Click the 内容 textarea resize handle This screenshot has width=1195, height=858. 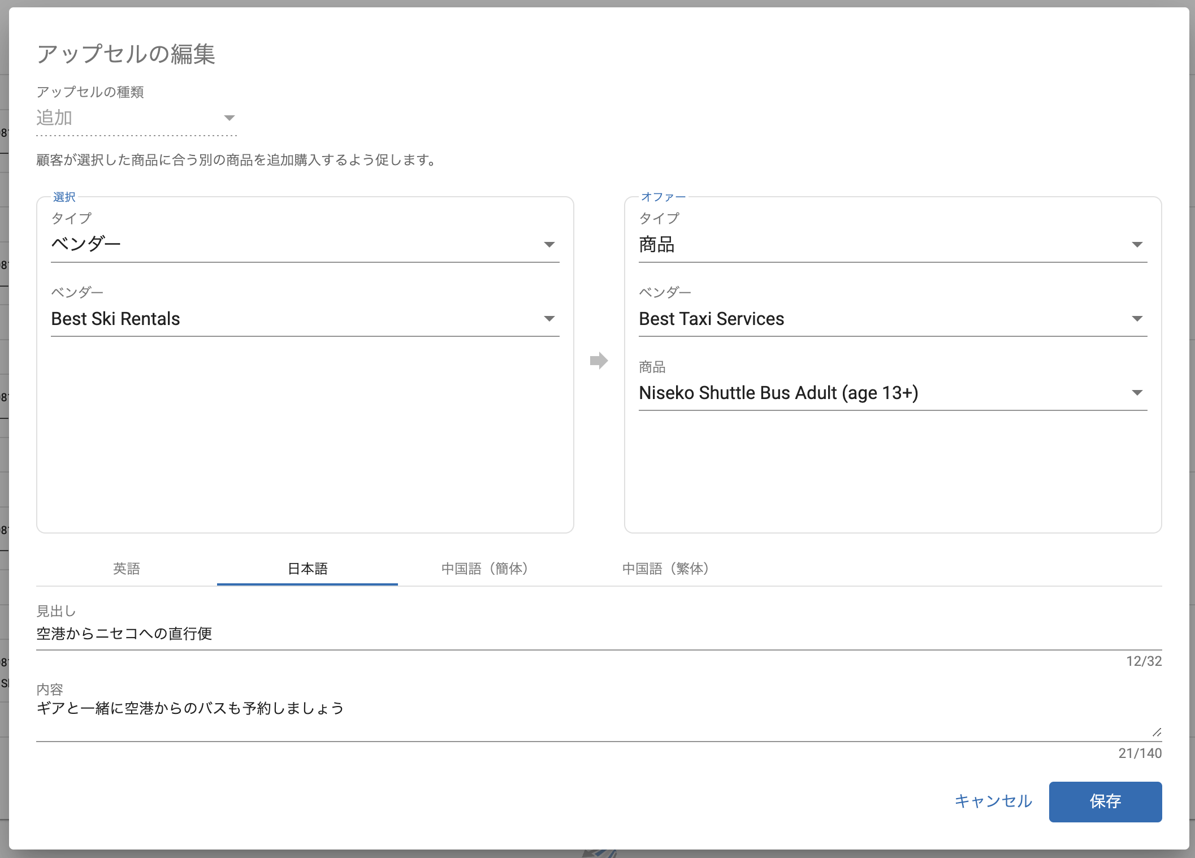[1157, 733]
